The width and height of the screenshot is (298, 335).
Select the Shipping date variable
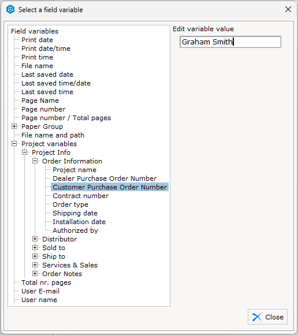pos(75,213)
